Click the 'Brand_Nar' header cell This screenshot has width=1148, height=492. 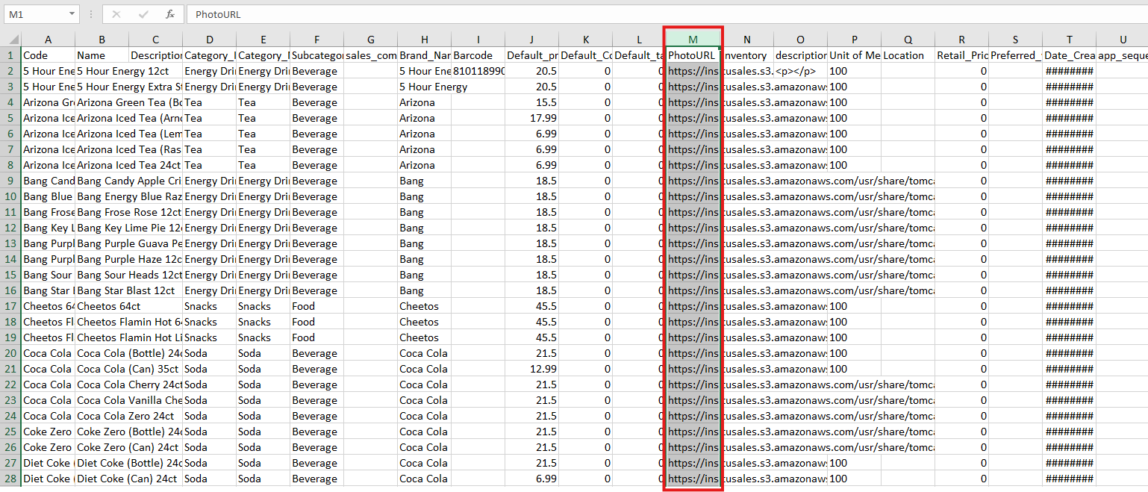pos(425,55)
